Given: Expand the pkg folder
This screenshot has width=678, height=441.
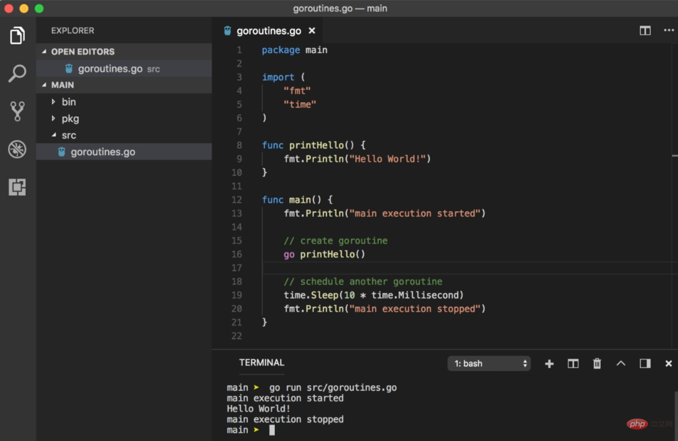Looking at the screenshot, I should [70, 119].
